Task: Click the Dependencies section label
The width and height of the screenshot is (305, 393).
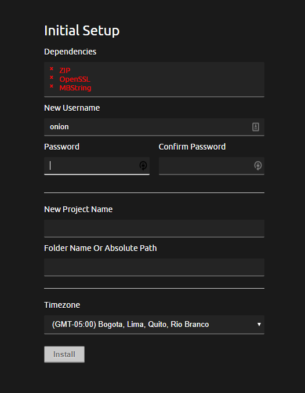Action: point(70,52)
